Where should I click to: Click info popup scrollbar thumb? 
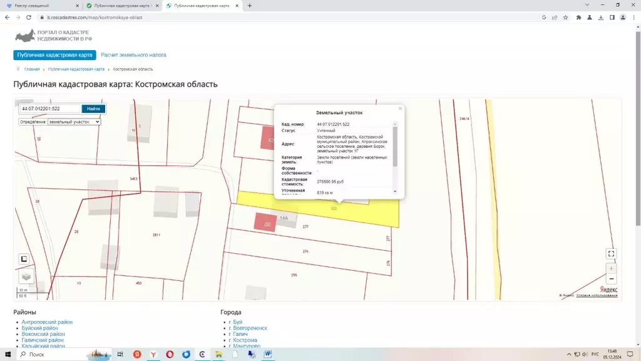[x=395, y=147]
